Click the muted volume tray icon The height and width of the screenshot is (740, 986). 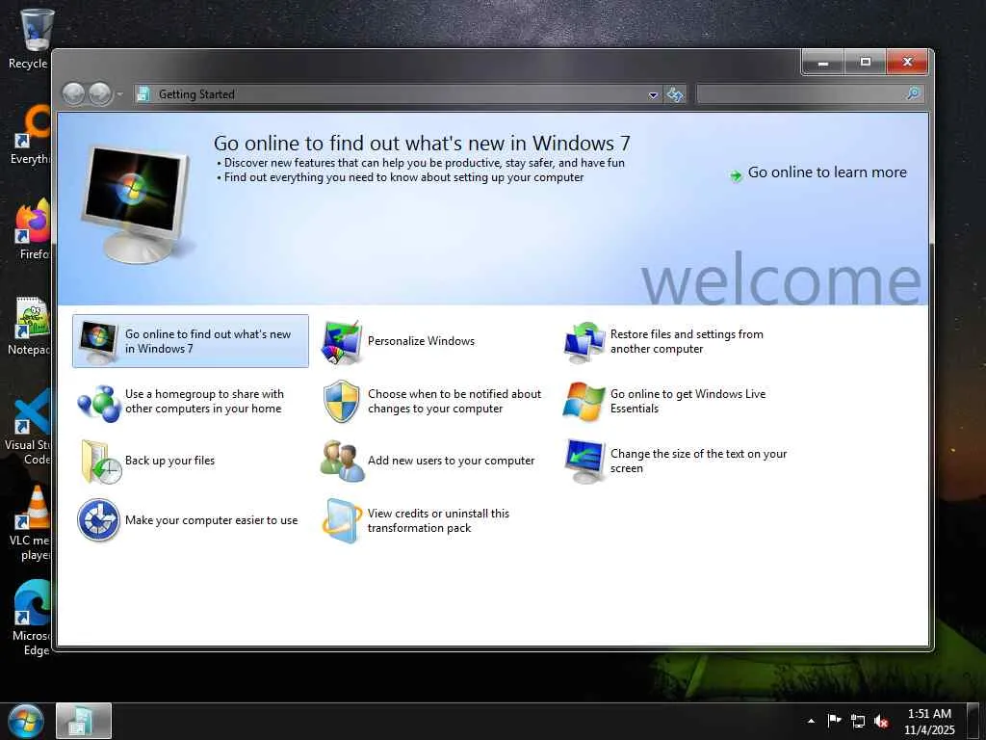tap(881, 721)
